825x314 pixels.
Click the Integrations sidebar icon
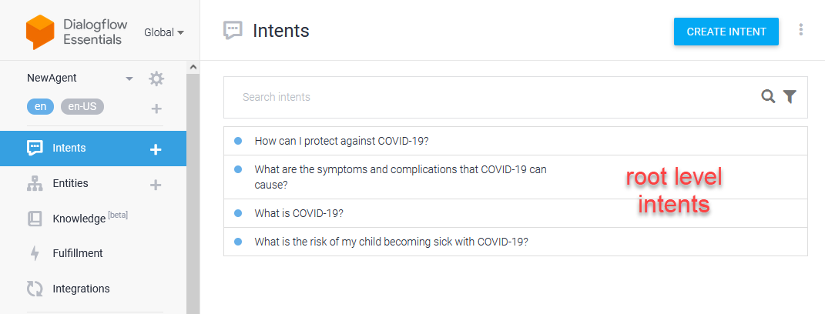click(x=35, y=289)
